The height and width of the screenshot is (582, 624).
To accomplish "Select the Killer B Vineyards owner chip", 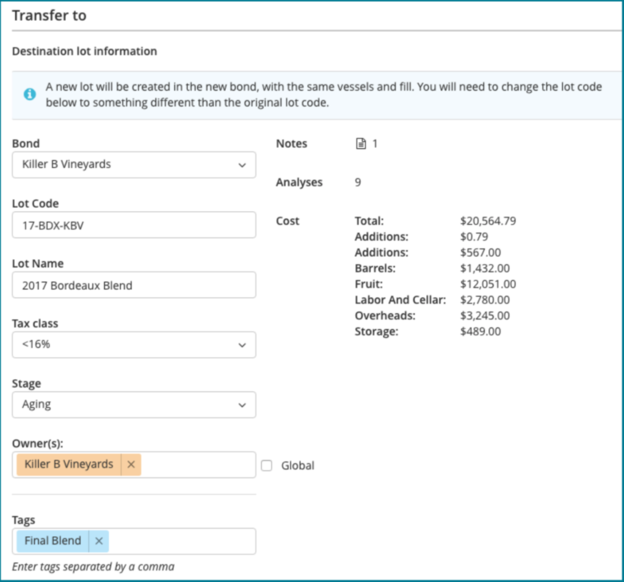I will point(69,465).
